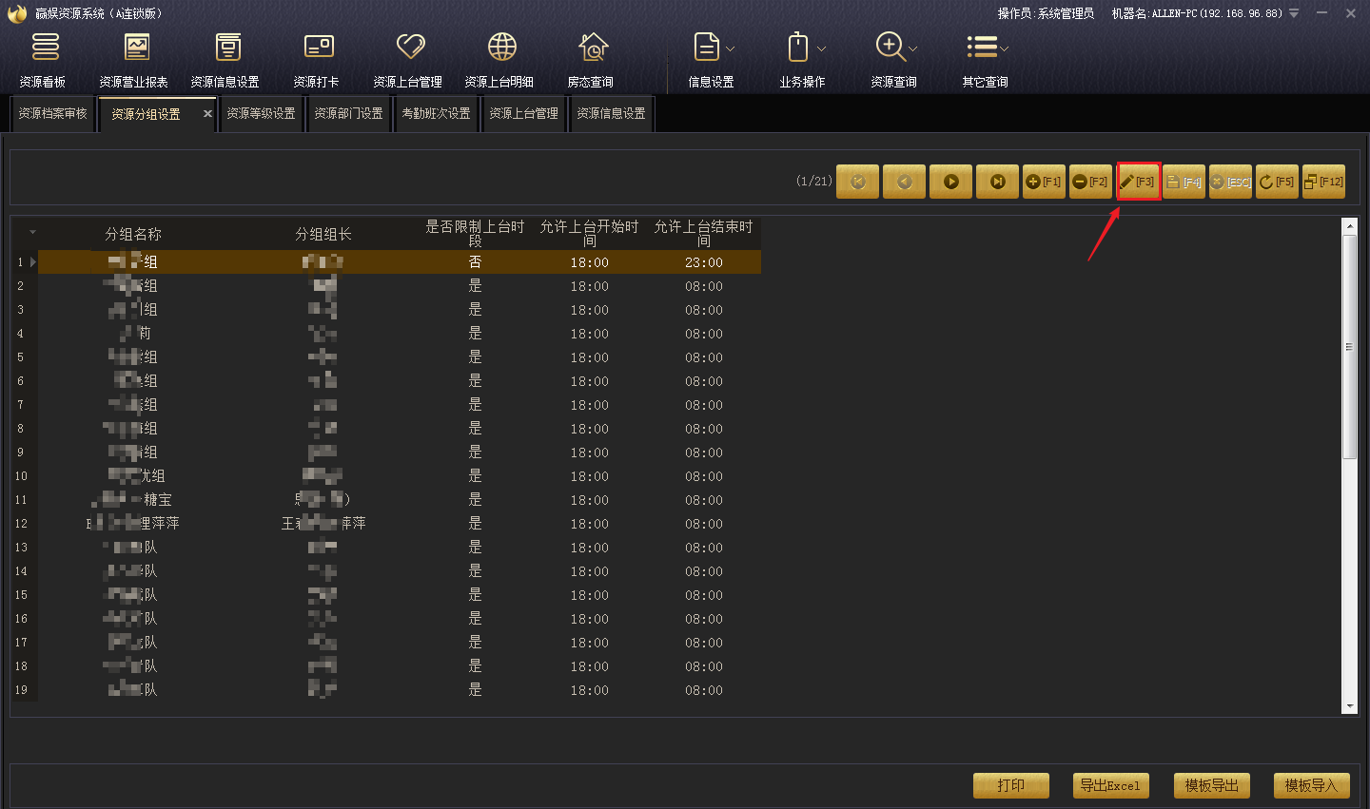Screen dimensions: 1370x809
Task: Click scrollbar down arrow in table
Action: [1349, 706]
